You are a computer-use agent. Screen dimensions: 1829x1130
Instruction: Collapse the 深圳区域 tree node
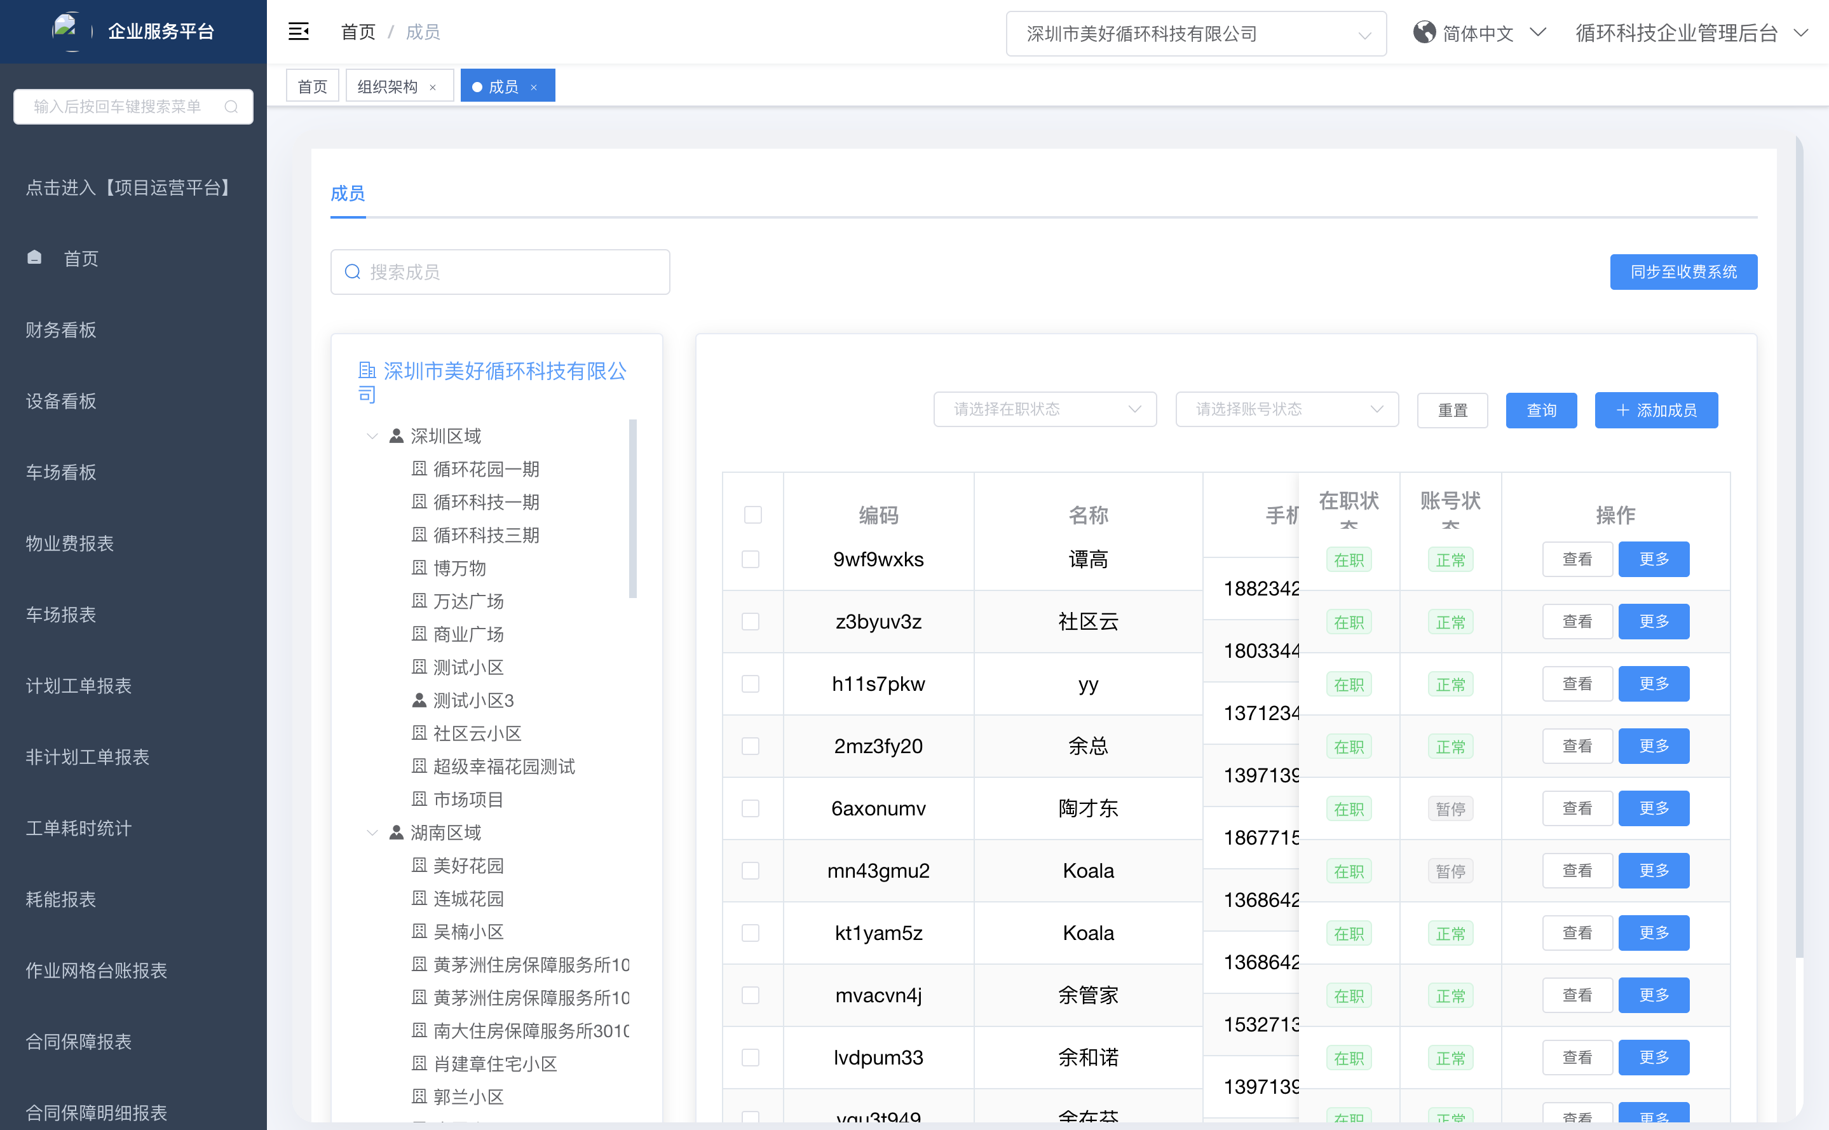point(372,436)
